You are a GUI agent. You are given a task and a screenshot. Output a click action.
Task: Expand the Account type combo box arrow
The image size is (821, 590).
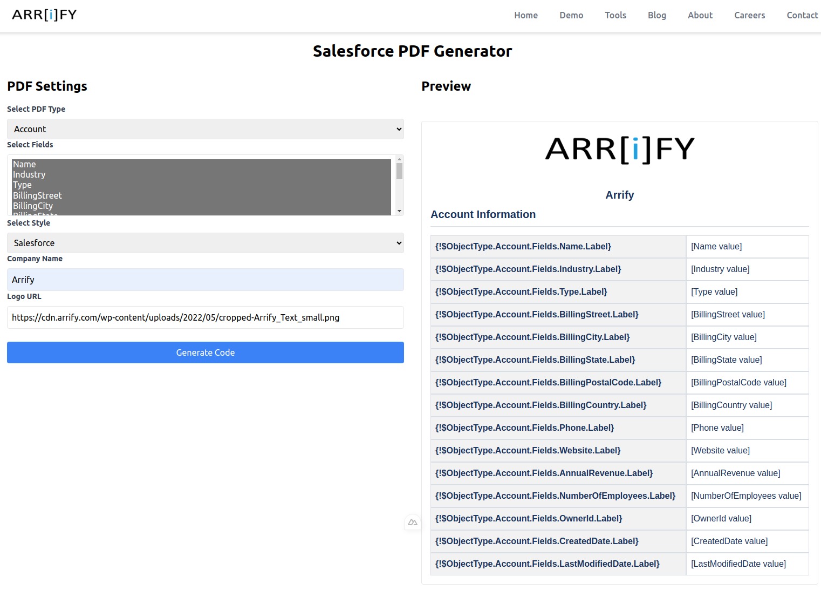pyautogui.click(x=398, y=129)
